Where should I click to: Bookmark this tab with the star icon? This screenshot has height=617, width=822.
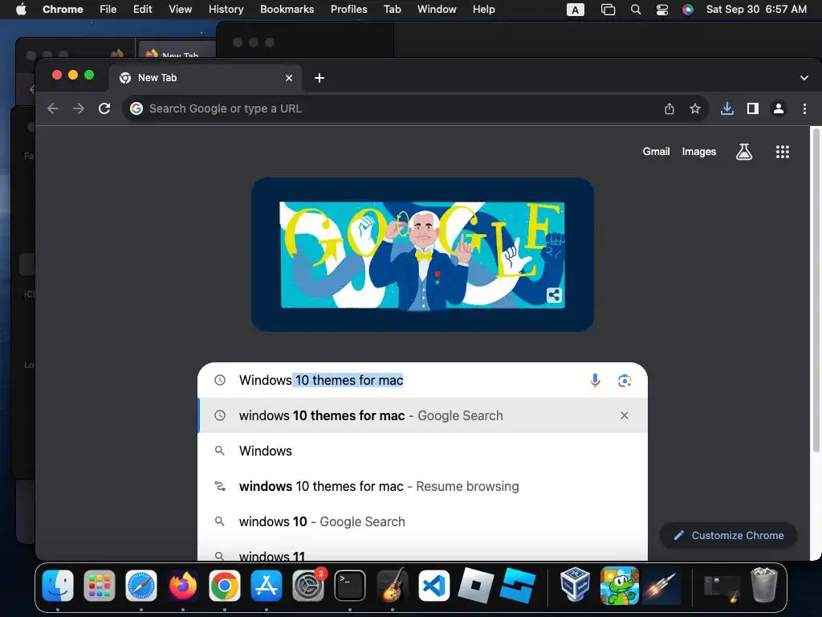[695, 108]
